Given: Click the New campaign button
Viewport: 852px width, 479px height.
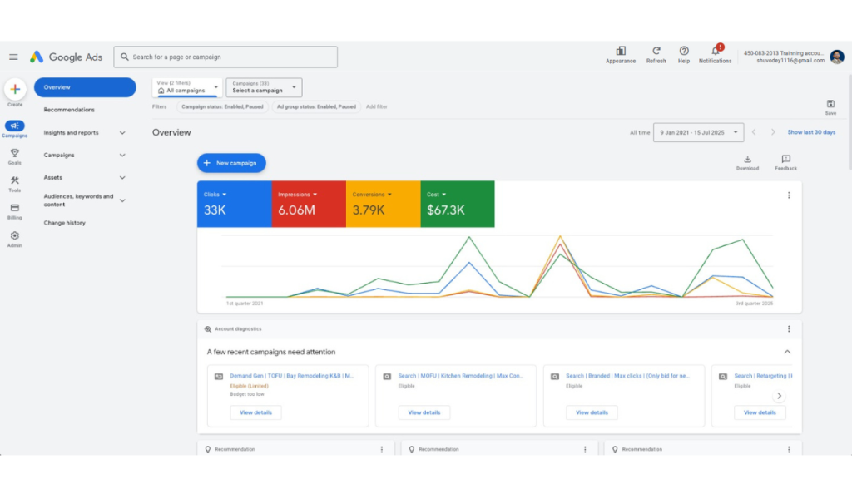Looking at the screenshot, I should click(x=231, y=163).
